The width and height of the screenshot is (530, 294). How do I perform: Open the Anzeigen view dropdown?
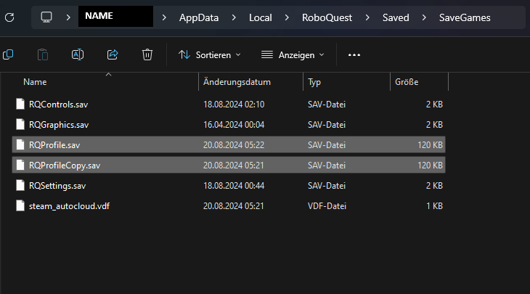pyautogui.click(x=293, y=54)
